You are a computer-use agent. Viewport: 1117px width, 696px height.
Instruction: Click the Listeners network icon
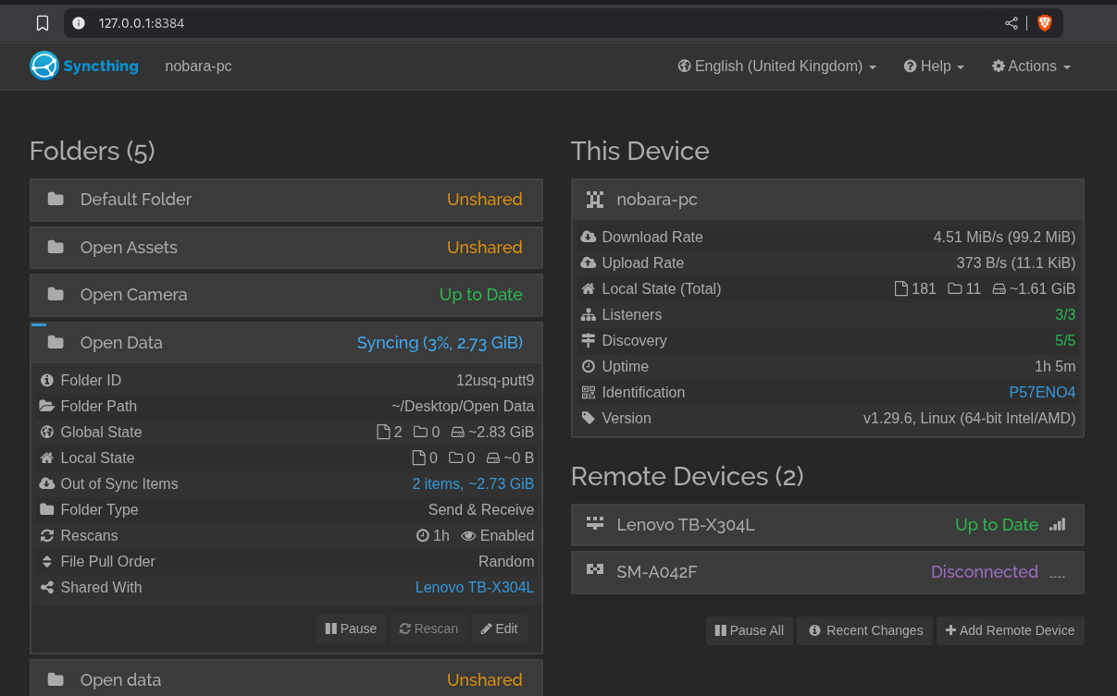point(589,314)
